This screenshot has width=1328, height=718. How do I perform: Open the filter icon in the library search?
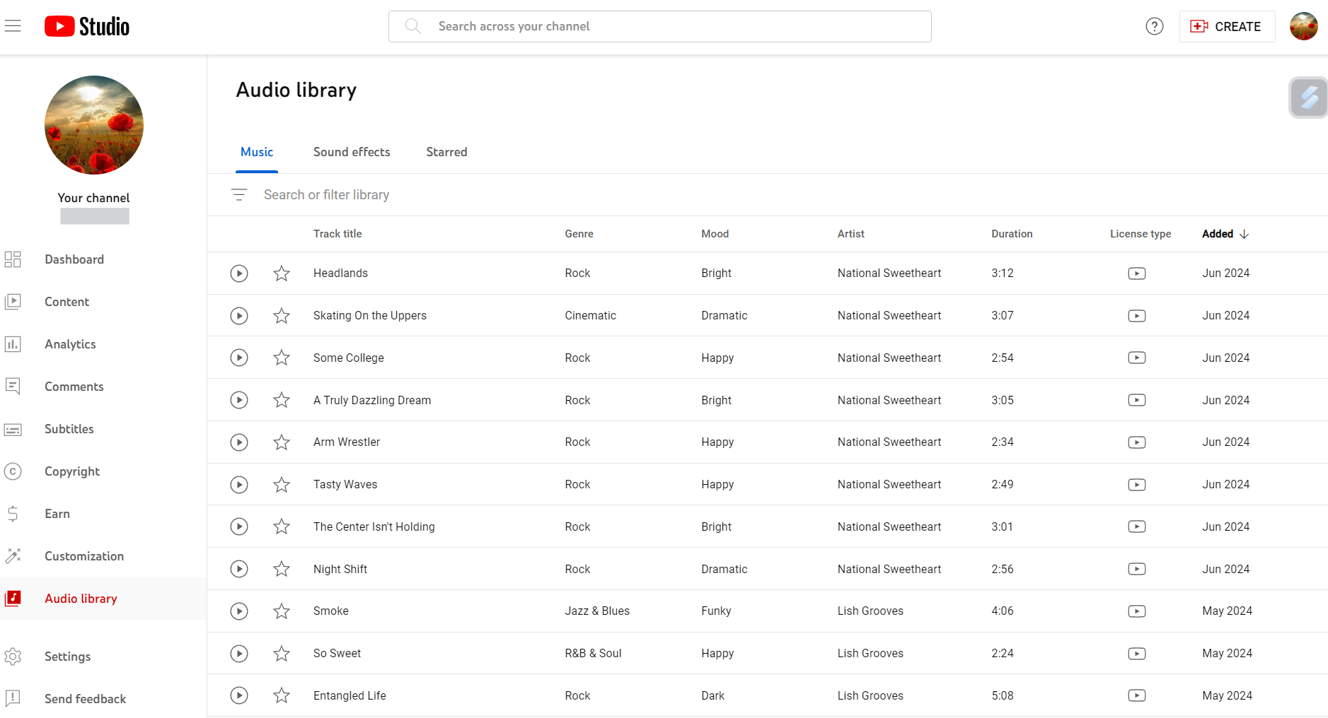pyautogui.click(x=239, y=194)
